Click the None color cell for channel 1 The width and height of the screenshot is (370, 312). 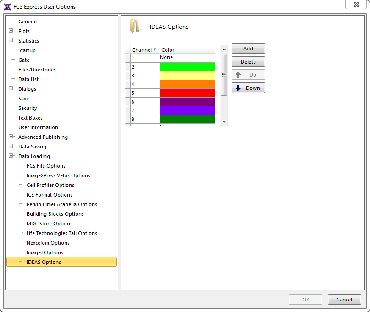click(x=188, y=58)
